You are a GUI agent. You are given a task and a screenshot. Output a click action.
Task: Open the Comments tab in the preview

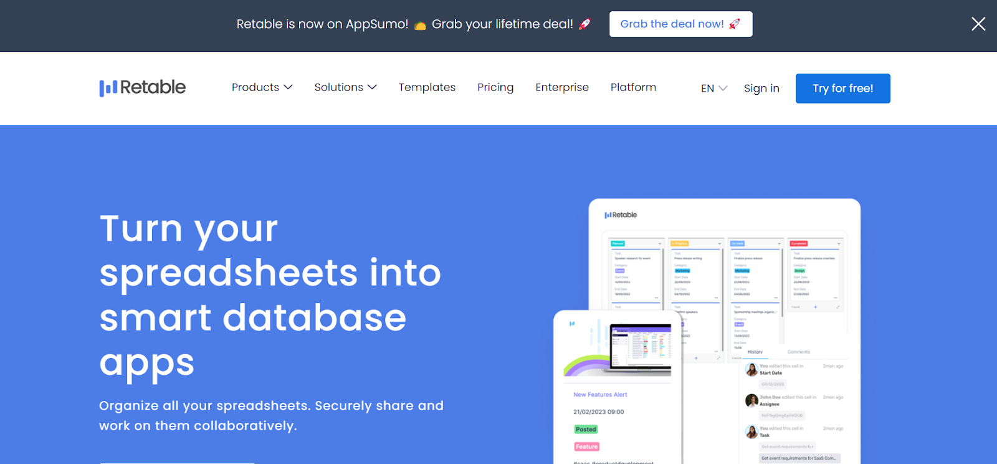(x=798, y=352)
